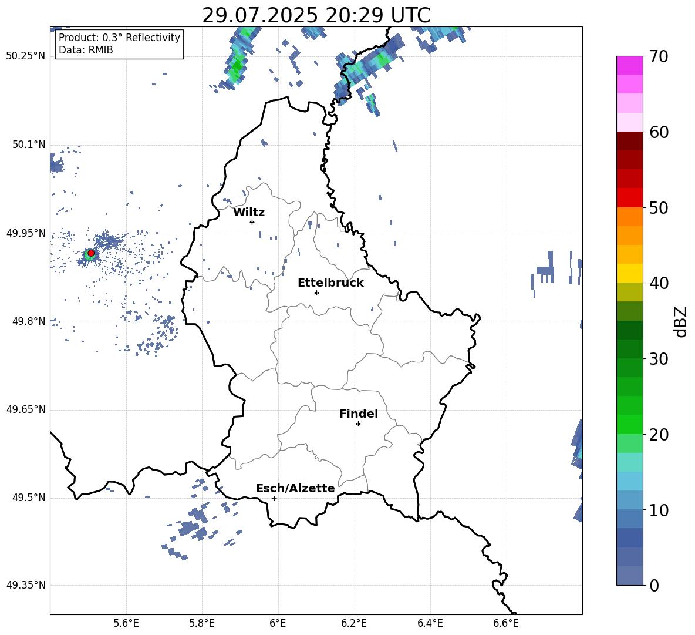The width and height of the screenshot is (695, 635).
Task: Click longitude label 5.6°E
Action: [126, 623]
